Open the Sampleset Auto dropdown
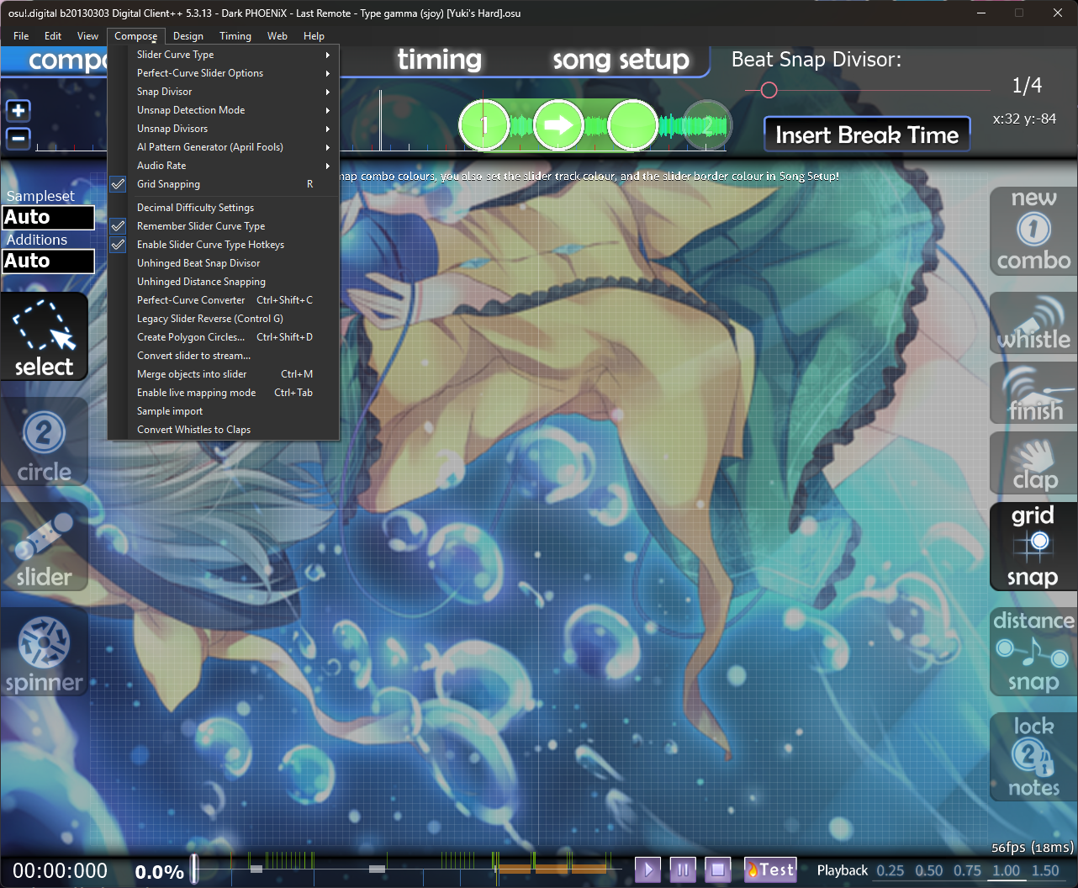This screenshot has width=1078, height=888. click(x=48, y=217)
